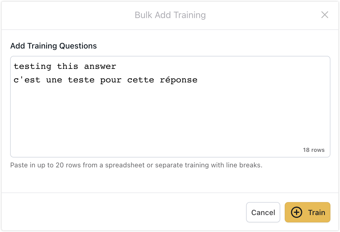Place cursor on the word 'testing'
Image resolution: width=340 pixels, height=232 pixels.
pyautogui.click(x=32, y=67)
